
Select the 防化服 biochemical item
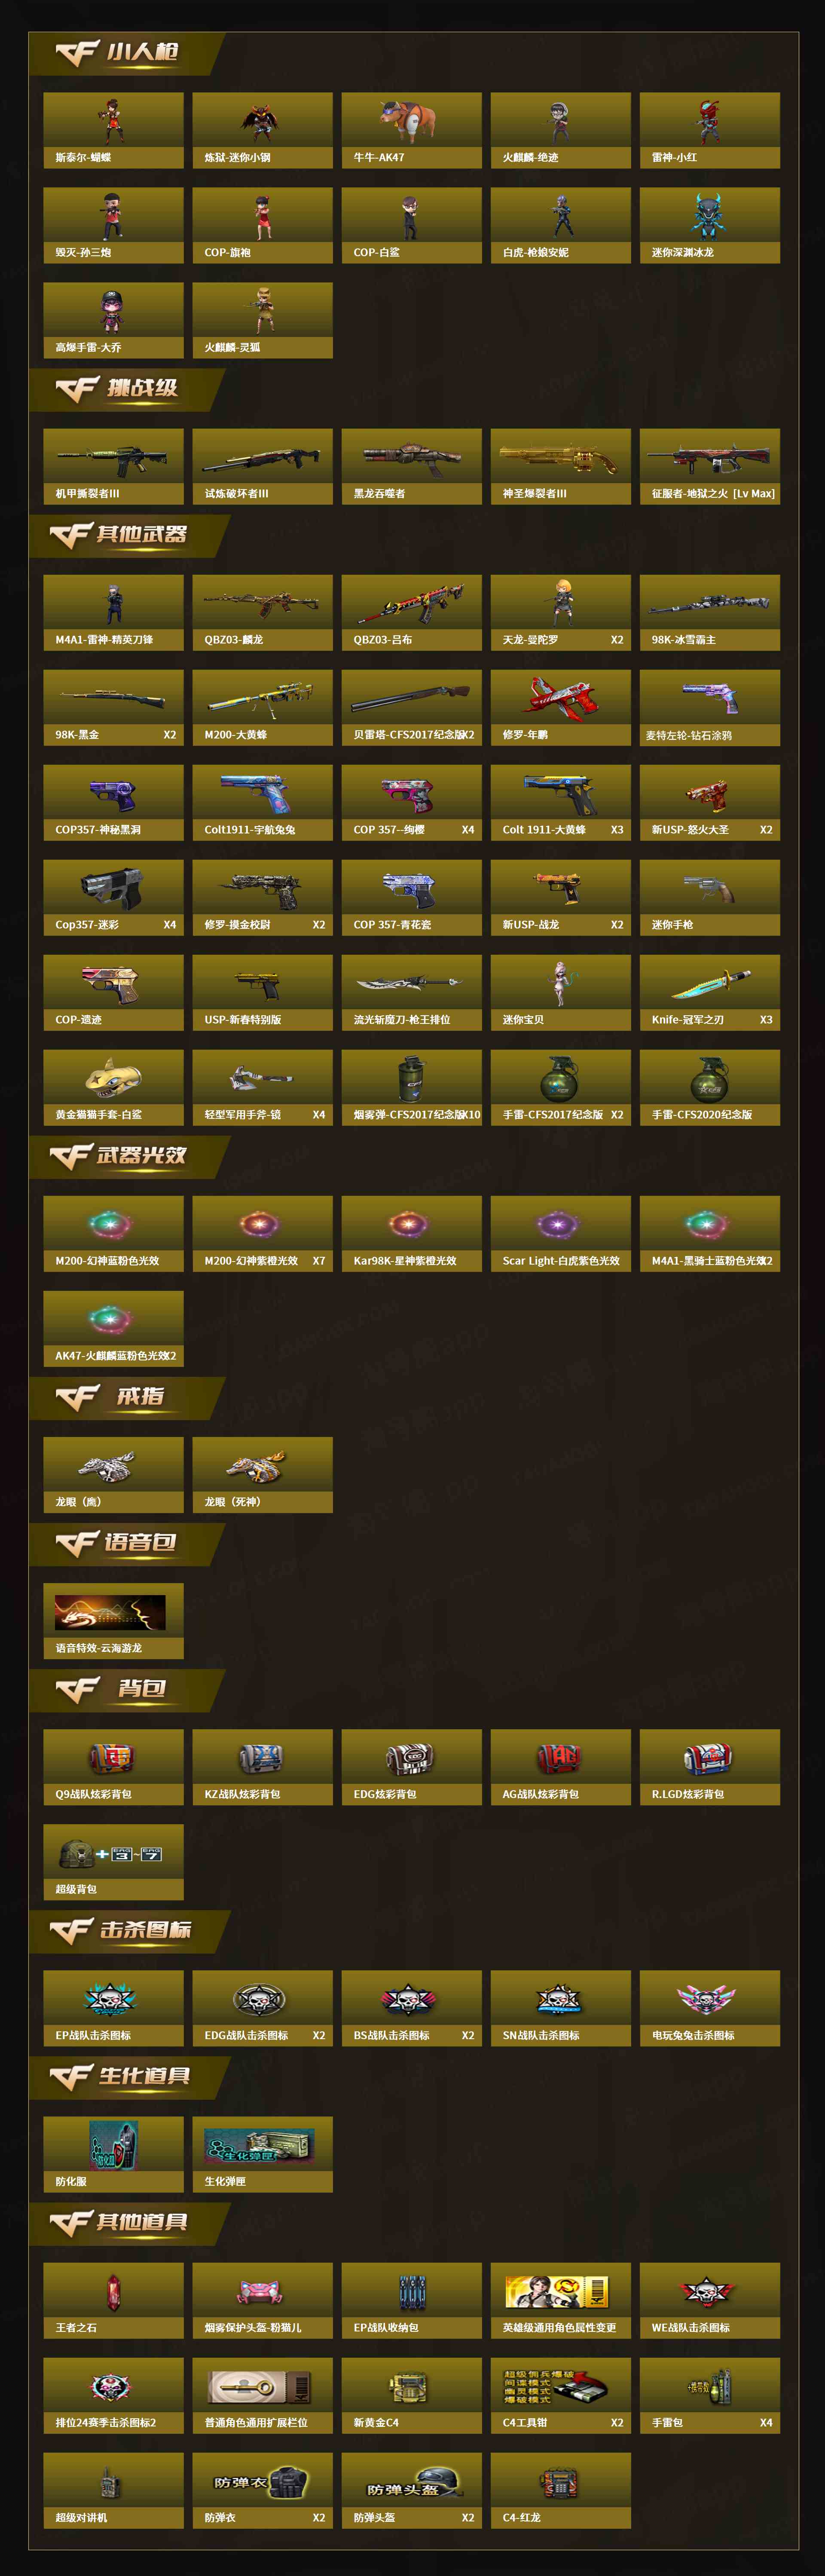(x=113, y=2153)
